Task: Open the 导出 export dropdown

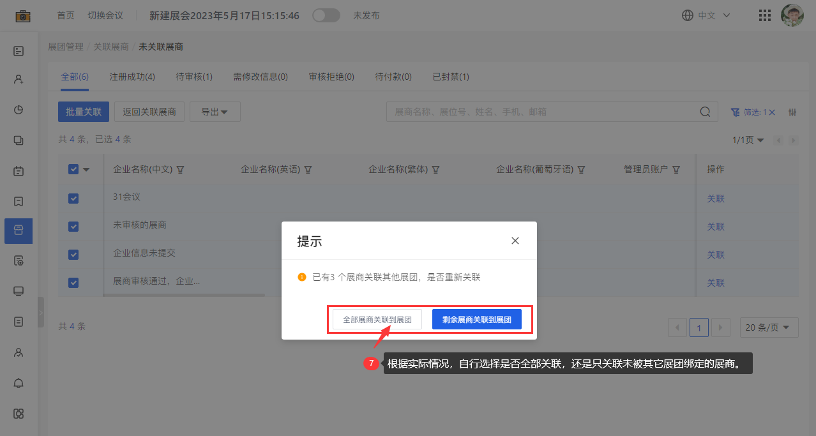Action: tap(215, 112)
